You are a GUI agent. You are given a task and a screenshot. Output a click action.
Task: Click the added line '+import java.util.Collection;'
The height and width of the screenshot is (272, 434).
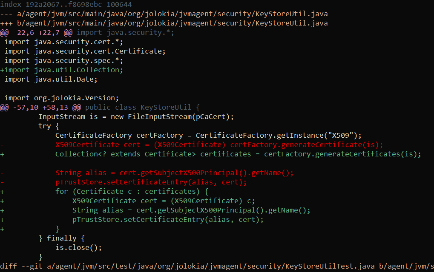pyautogui.click(x=61, y=70)
